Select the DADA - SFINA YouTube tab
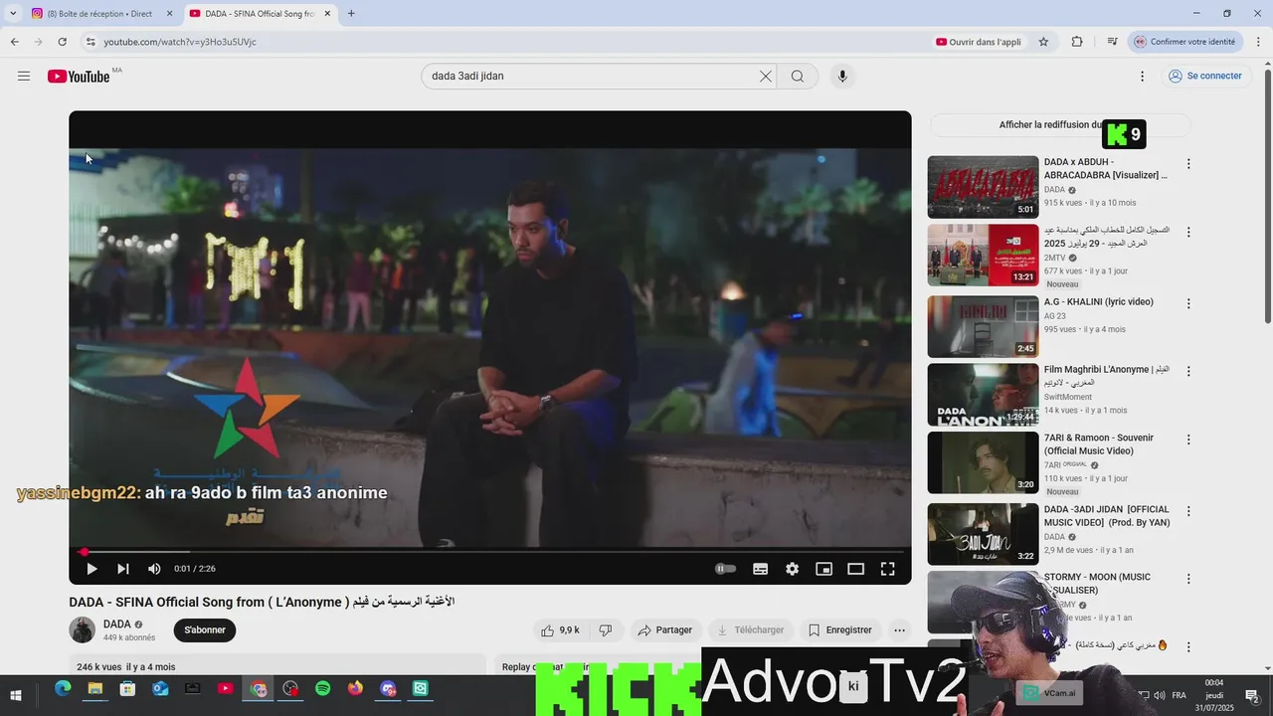This screenshot has height=716, width=1273. tap(259, 14)
